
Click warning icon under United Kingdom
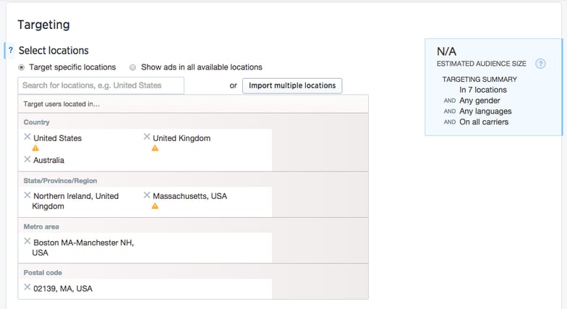155,148
